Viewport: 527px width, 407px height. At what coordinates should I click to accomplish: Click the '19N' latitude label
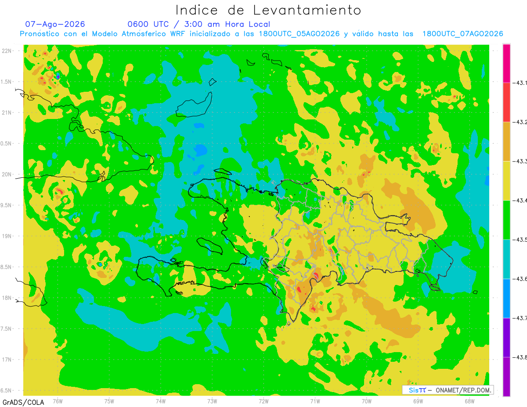pyautogui.click(x=7, y=236)
